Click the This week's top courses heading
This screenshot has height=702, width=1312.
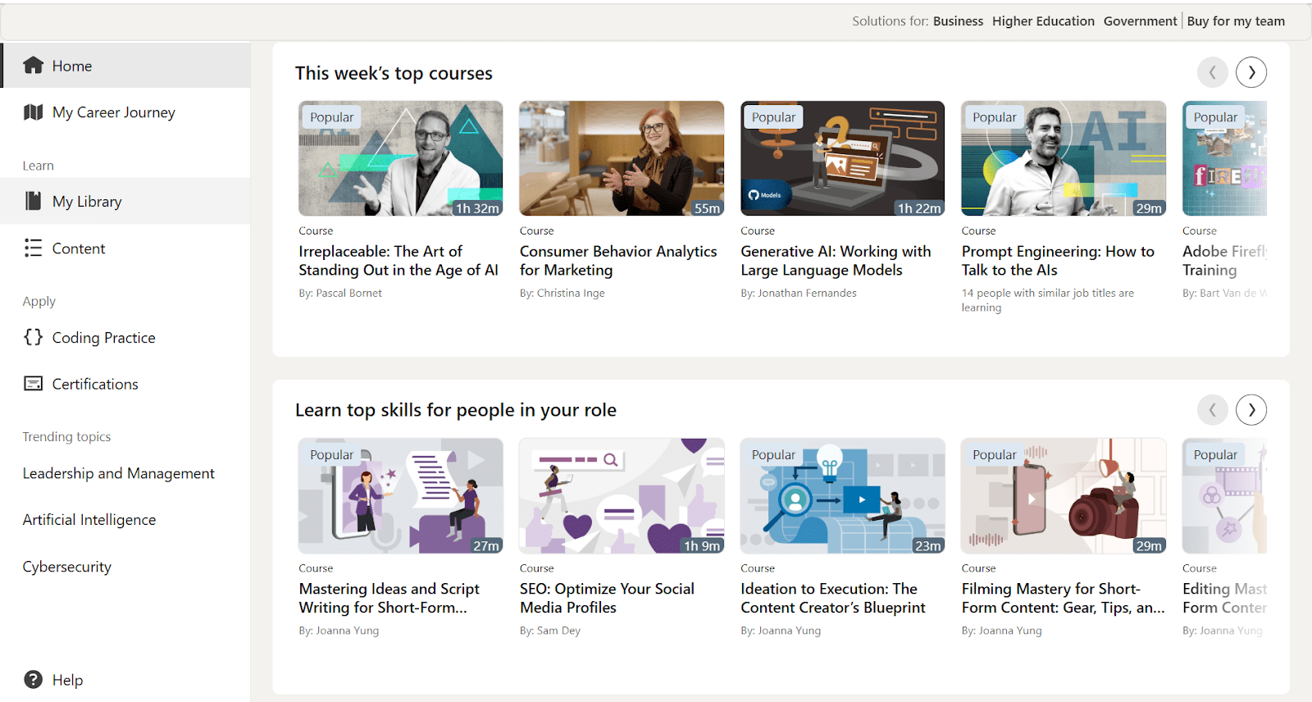pyautogui.click(x=394, y=73)
